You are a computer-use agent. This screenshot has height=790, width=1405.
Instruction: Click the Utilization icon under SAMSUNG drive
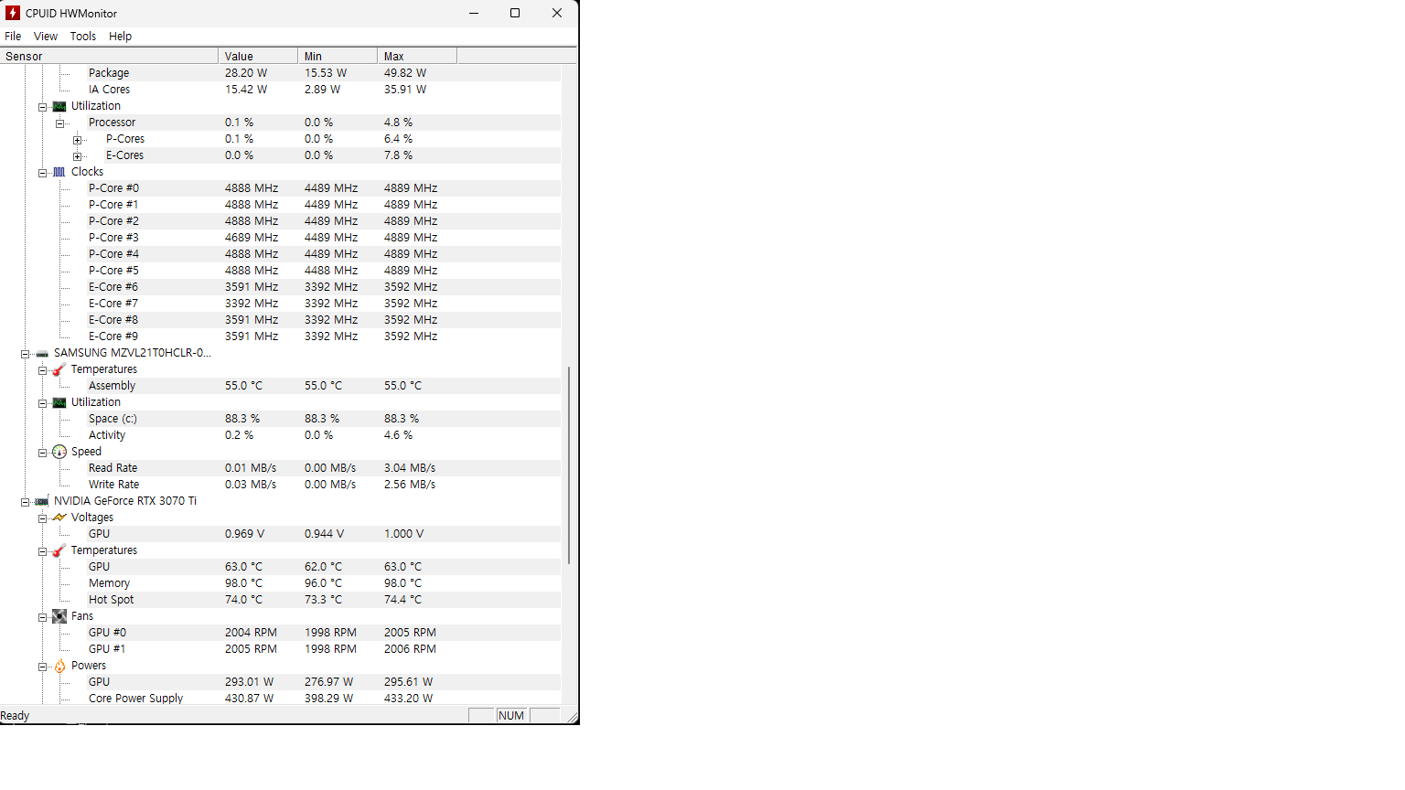tap(59, 402)
